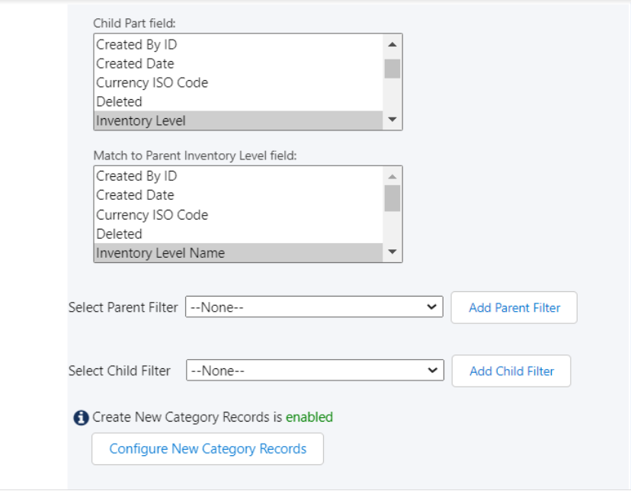Click the info icon beside Create New Category Records
This screenshot has width=631, height=491.
coord(82,417)
